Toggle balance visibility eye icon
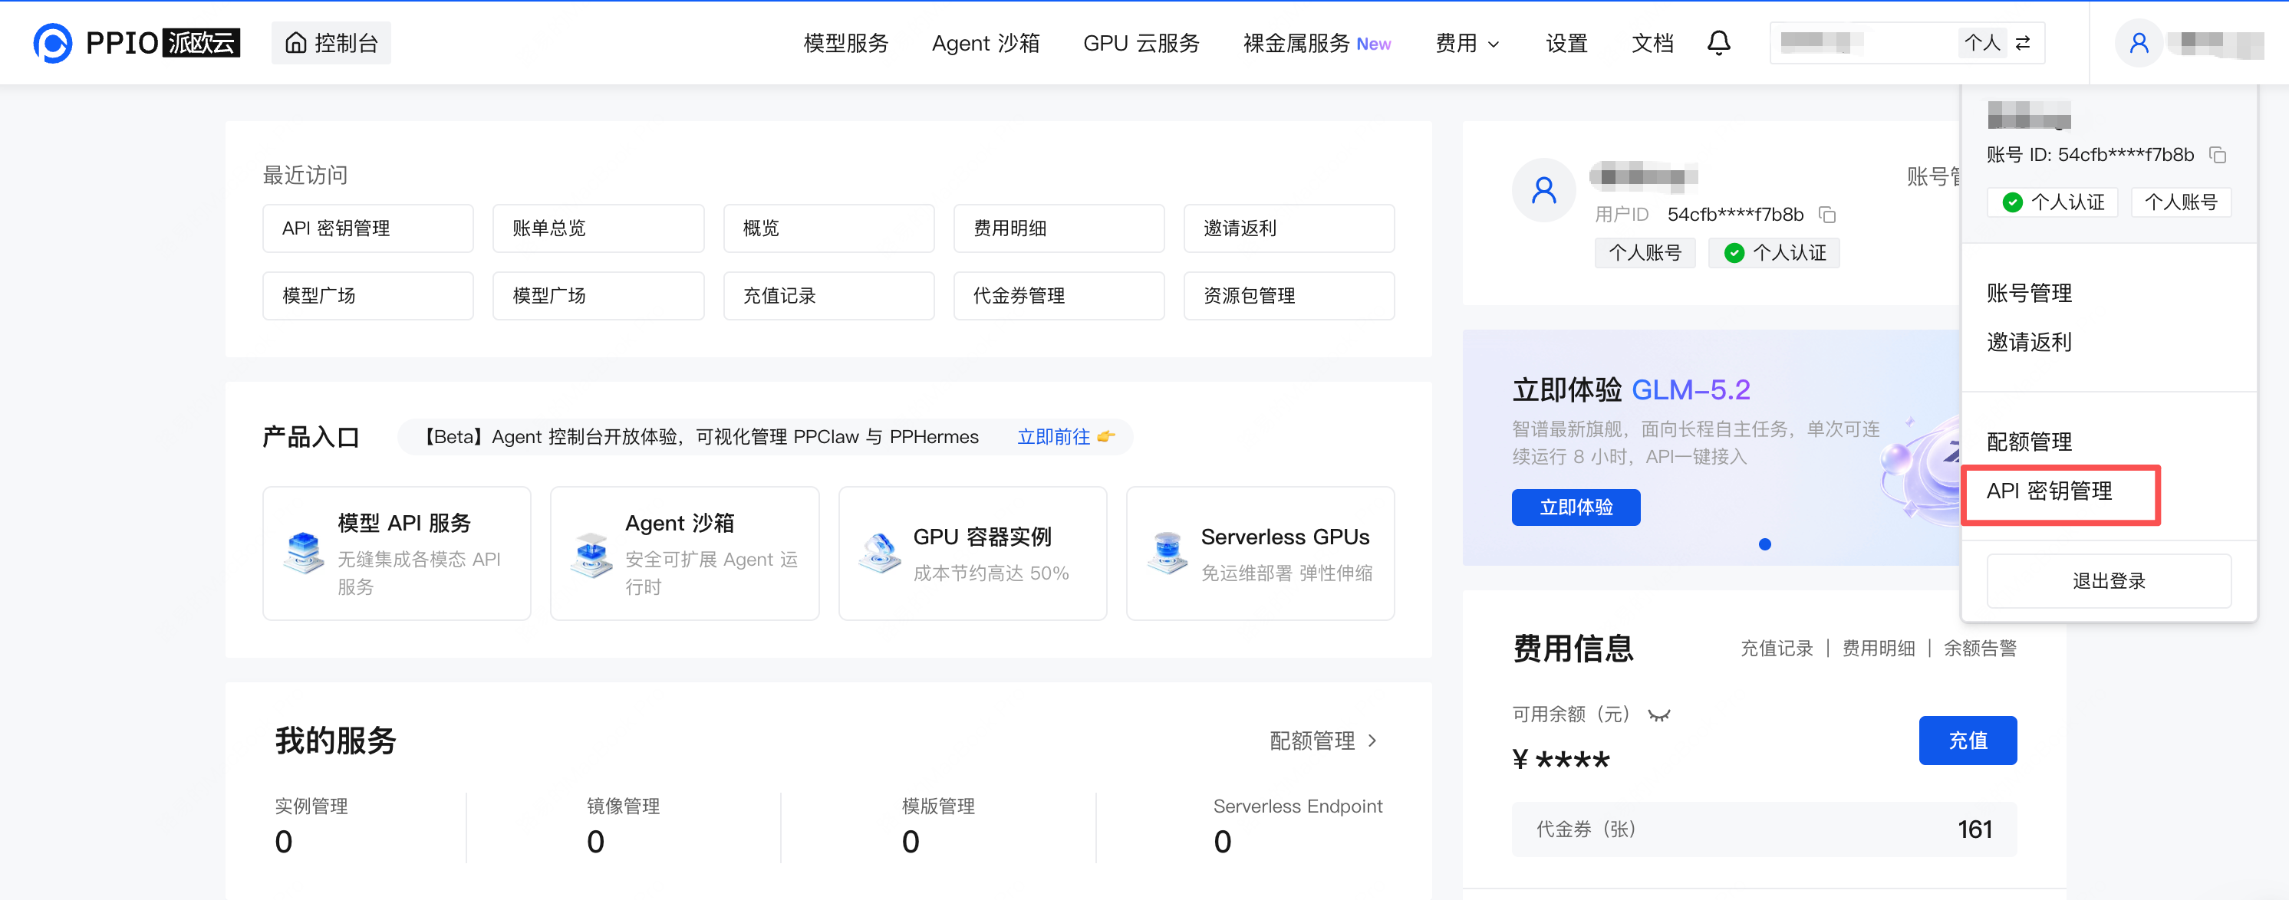 click(x=1658, y=715)
